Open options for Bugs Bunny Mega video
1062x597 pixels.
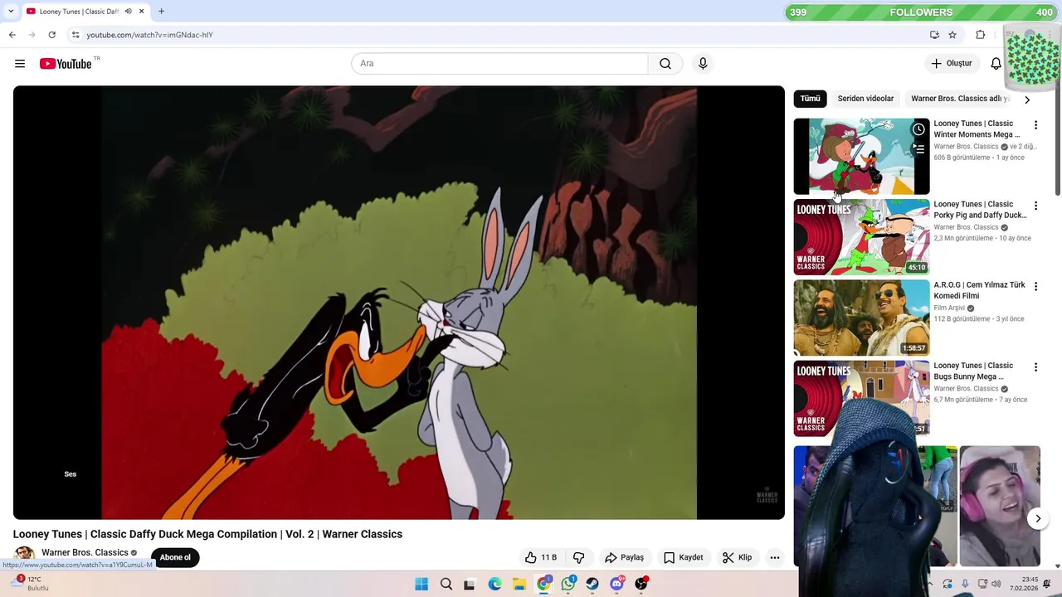coord(1035,366)
